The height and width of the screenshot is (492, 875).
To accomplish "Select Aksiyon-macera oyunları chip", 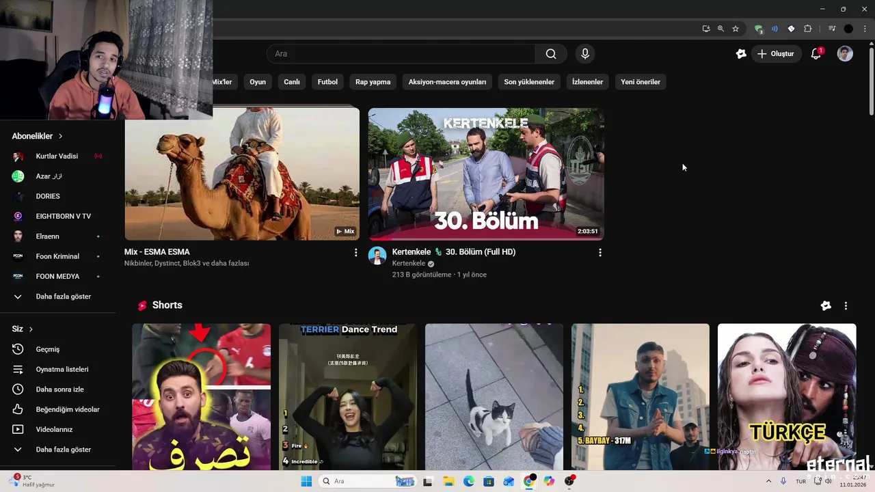I will click(x=447, y=82).
